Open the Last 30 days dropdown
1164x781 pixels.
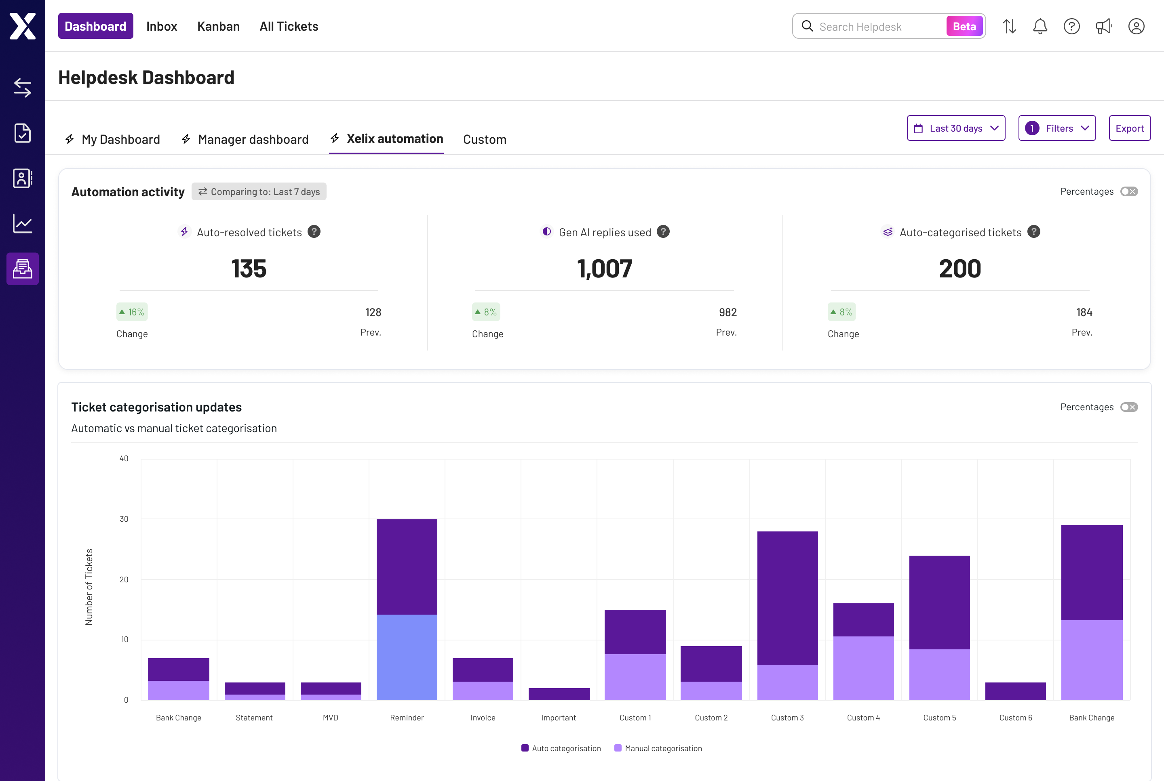pos(955,128)
